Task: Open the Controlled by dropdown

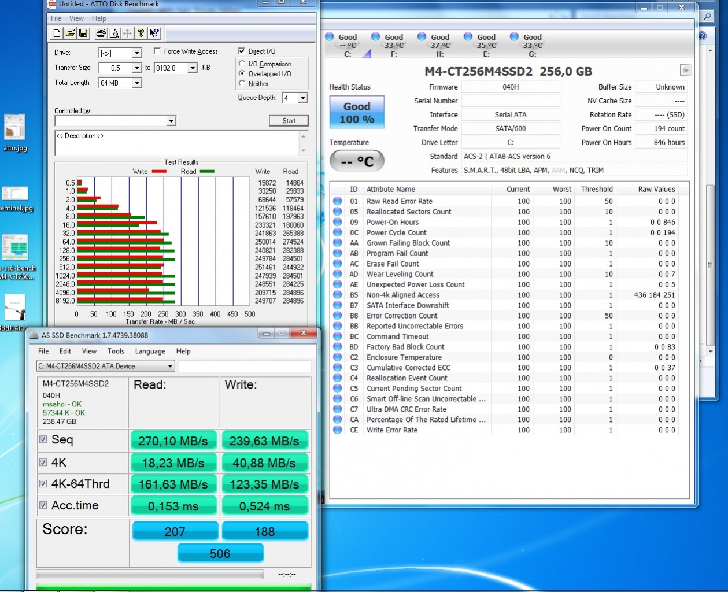Action: click(x=171, y=121)
